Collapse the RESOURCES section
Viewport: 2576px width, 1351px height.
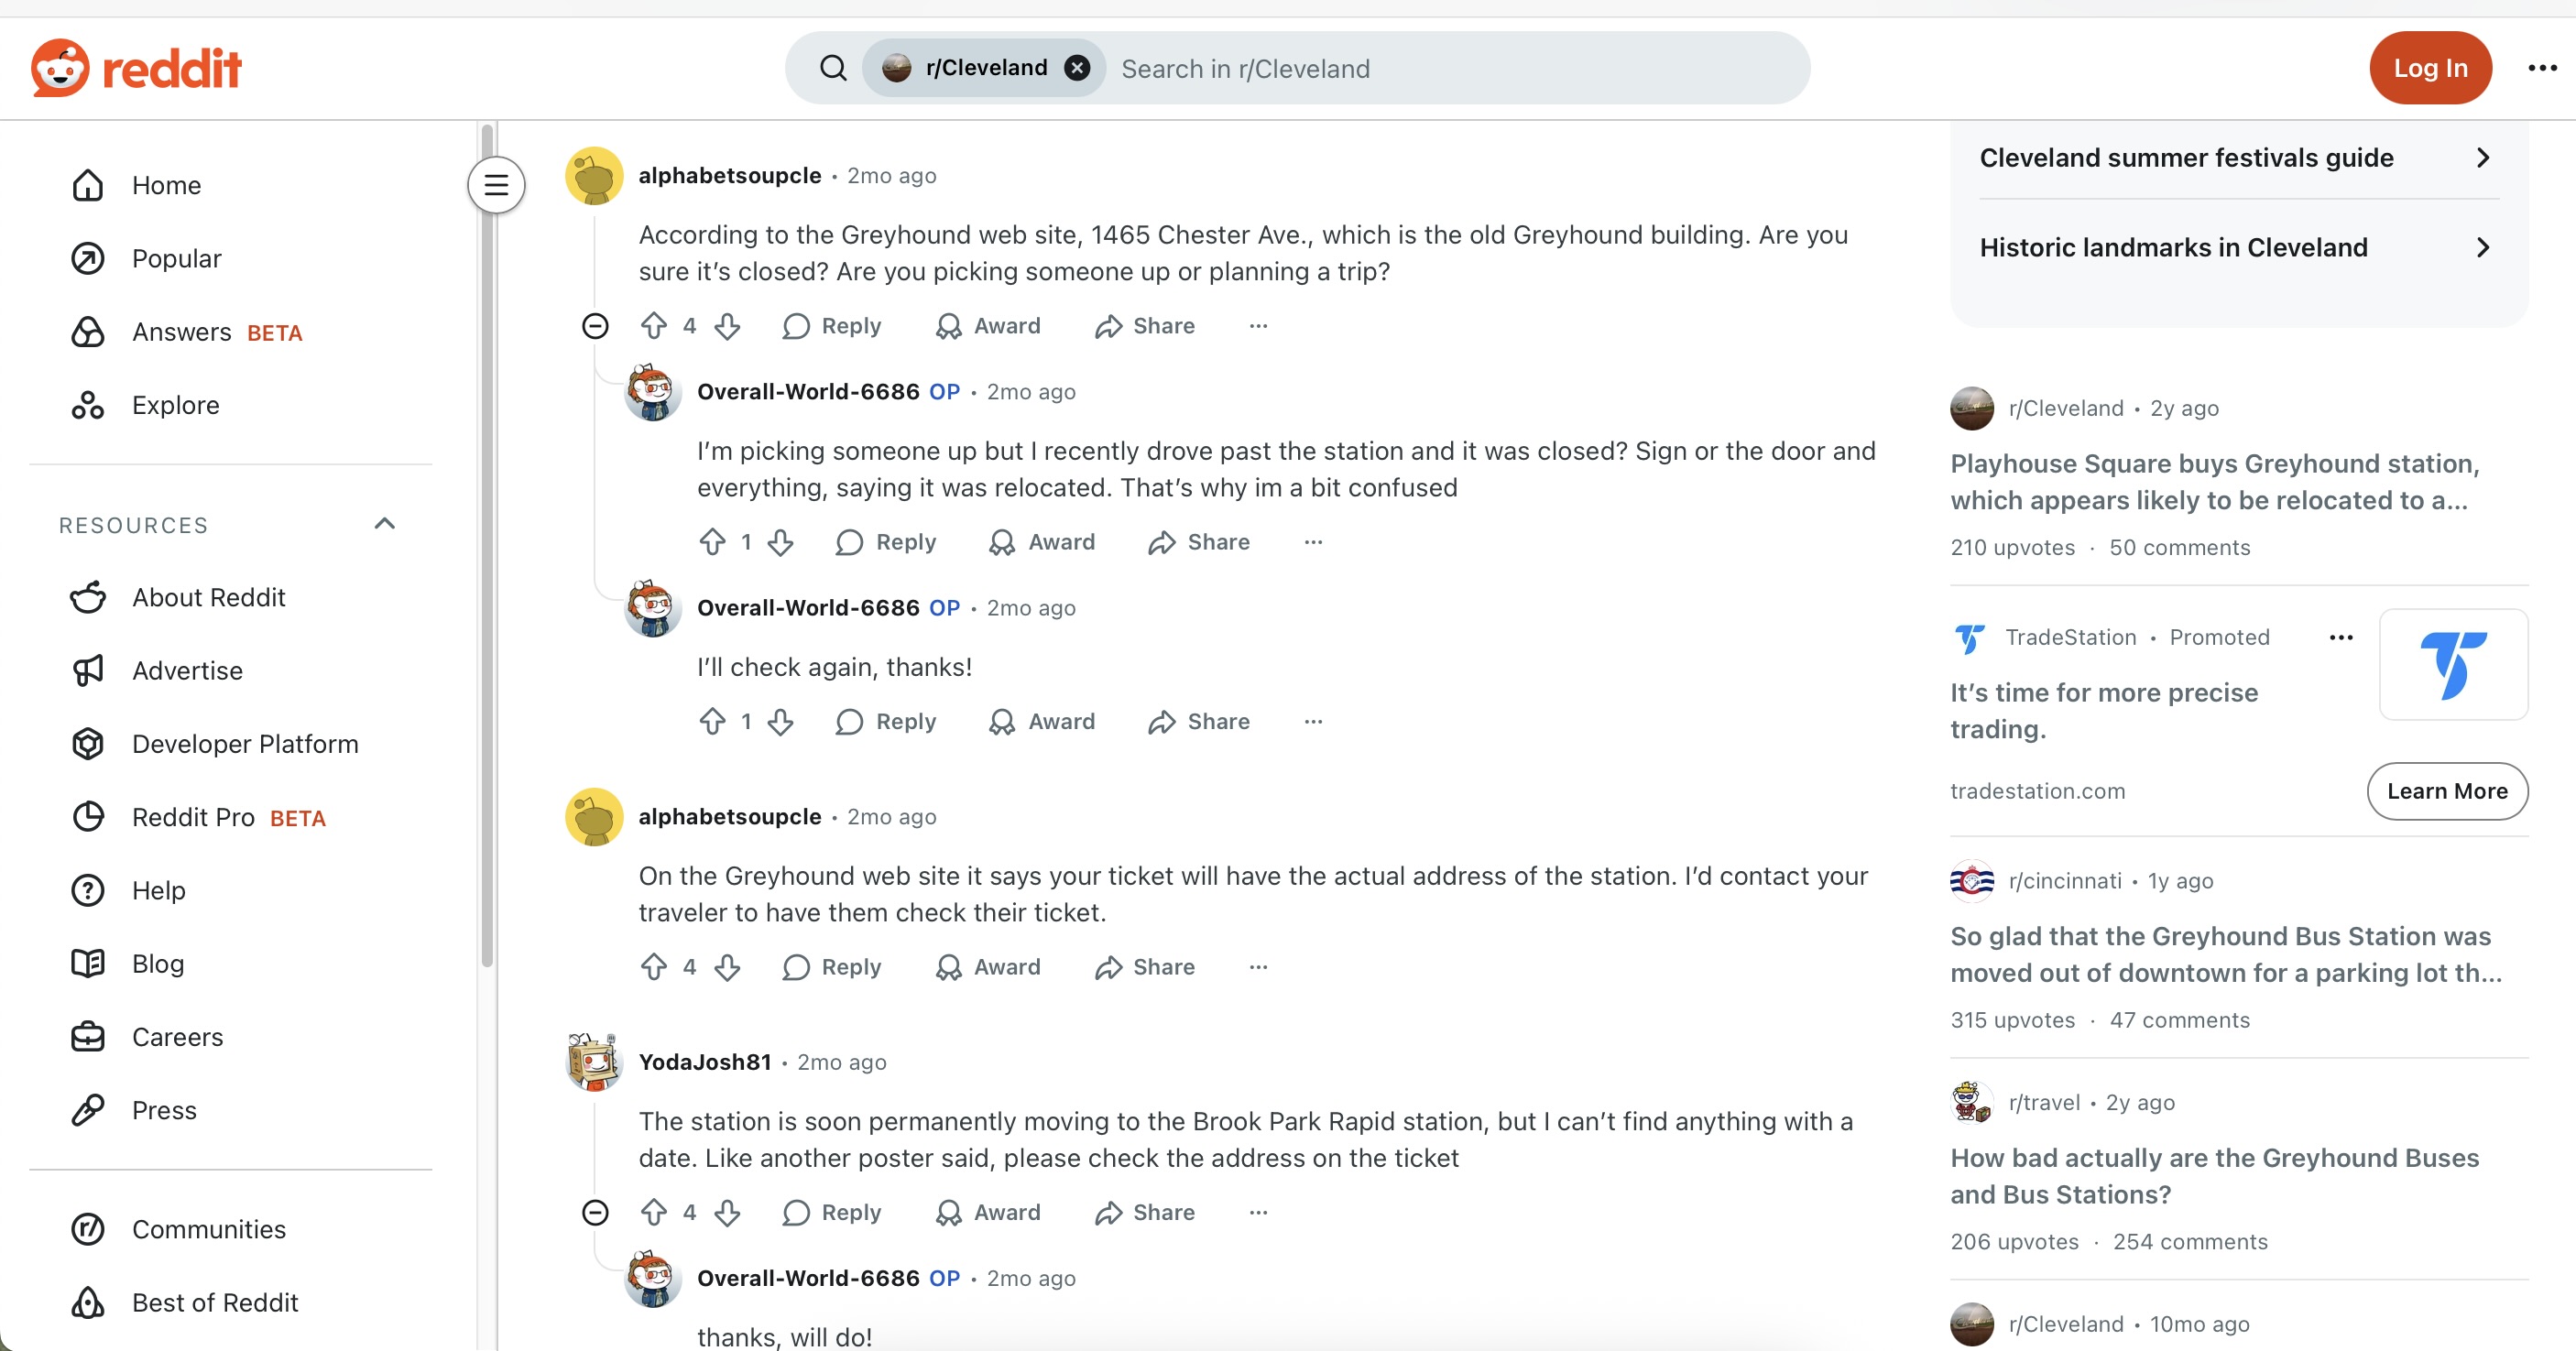[x=385, y=524]
